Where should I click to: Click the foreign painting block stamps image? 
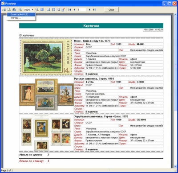(46, 132)
